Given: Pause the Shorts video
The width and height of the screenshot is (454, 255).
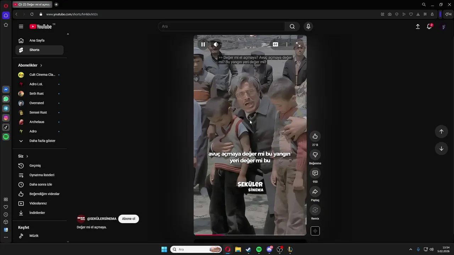Looking at the screenshot, I should coord(203,44).
